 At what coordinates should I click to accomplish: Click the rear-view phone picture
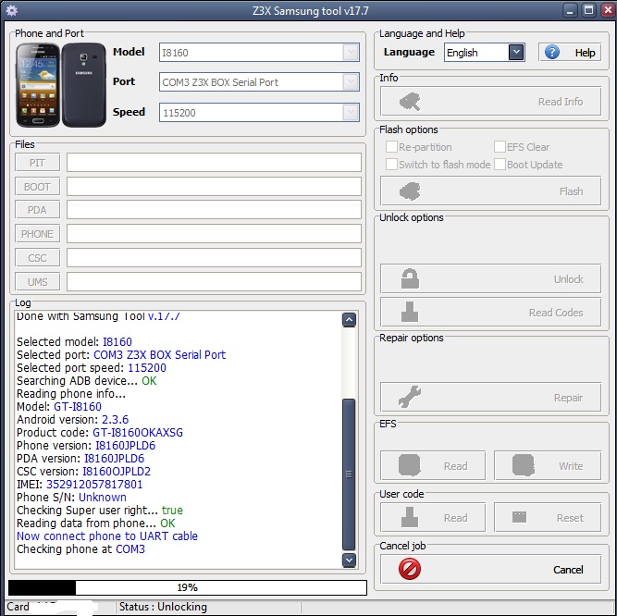84,85
